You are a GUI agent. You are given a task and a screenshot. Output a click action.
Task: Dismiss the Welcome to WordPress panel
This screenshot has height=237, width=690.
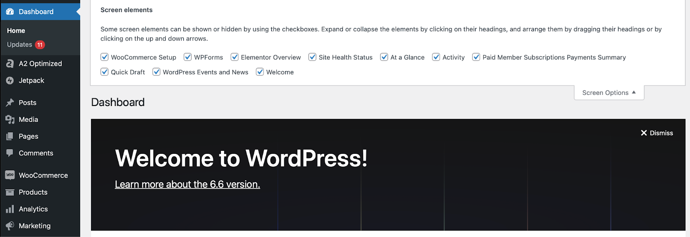(x=657, y=133)
